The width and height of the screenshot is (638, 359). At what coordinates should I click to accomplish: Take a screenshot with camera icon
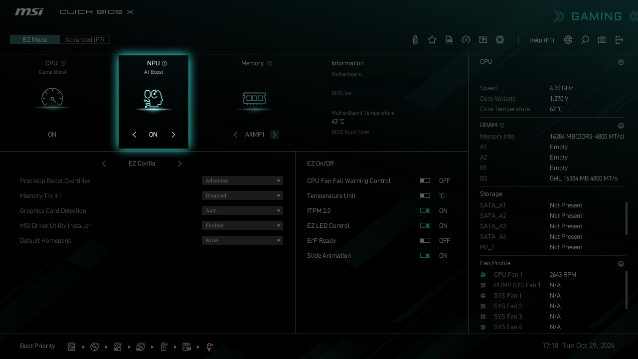tap(602, 40)
